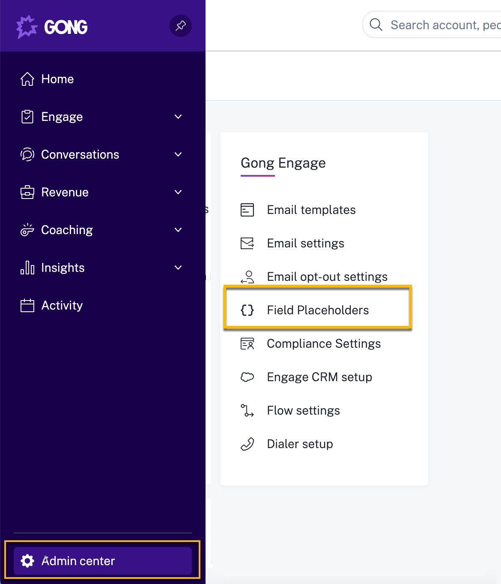Expand the Revenue menu chevron
The image size is (501, 584).
[179, 192]
